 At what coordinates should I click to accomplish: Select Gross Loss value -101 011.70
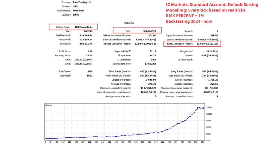(85, 44)
